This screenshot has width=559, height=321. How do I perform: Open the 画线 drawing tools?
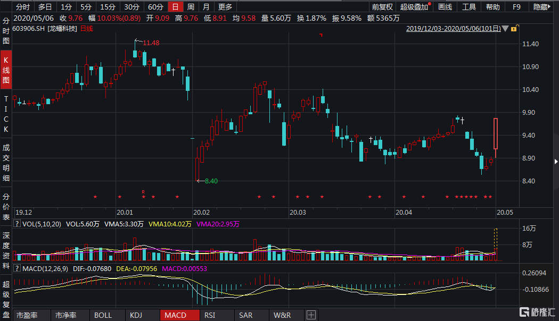(x=445, y=7)
